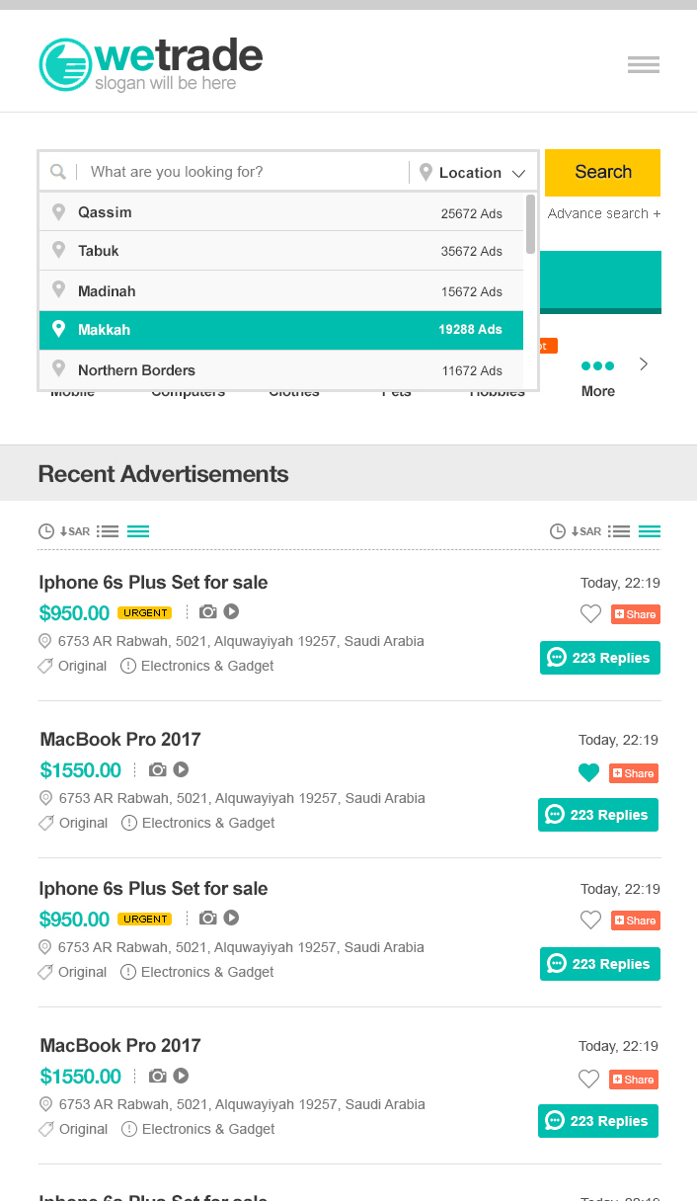Toggle heart on second MacBook Pro listing
The height and width of the screenshot is (1201, 697).
[588, 1080]
